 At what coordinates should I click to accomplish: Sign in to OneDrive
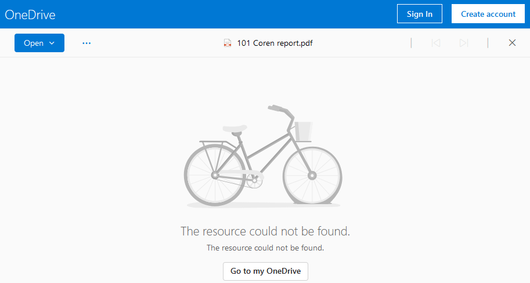(420, 14)
